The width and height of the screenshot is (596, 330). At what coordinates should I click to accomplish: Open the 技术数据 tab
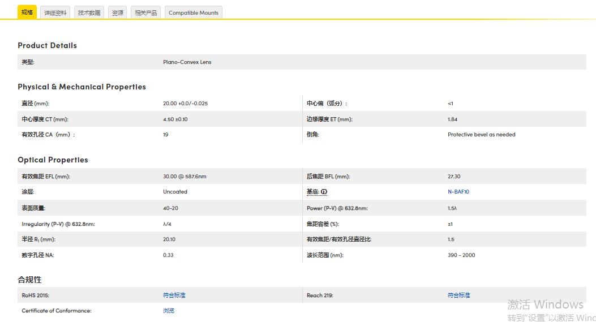tap(89, 12)
